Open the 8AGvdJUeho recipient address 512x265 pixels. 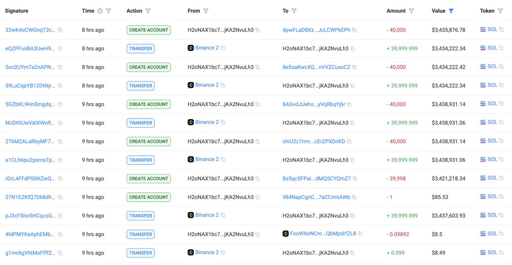pos(314,104)
